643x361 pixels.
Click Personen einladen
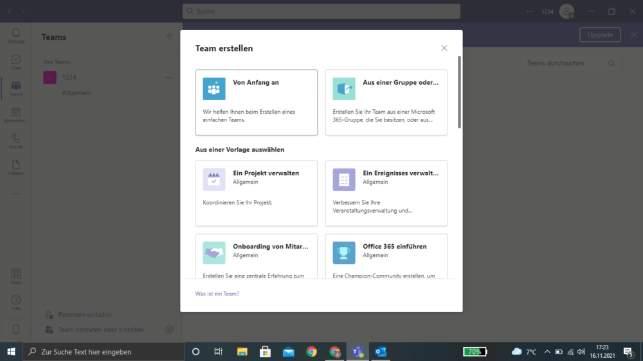click(x=85, y=315)
